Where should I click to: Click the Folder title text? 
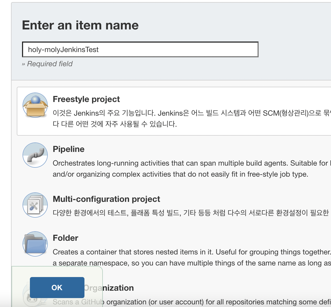(66, 238)
